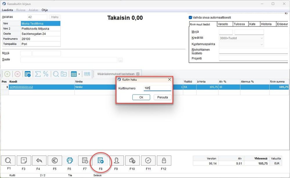This screenshot has width=290, height=178.
Task: Toggle Määräalennukset lasketaan checkbox
Action: coord(138,74)
